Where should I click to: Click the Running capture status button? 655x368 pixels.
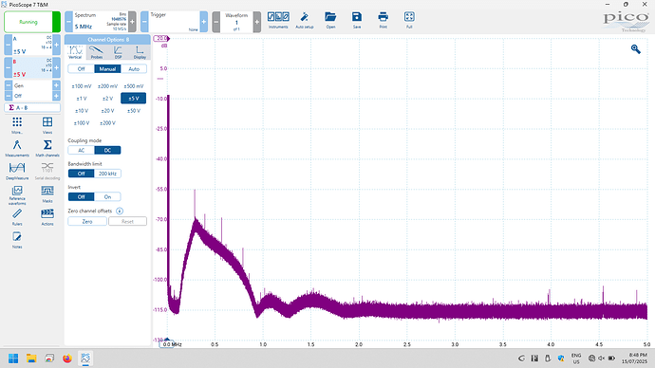[32, 22]
